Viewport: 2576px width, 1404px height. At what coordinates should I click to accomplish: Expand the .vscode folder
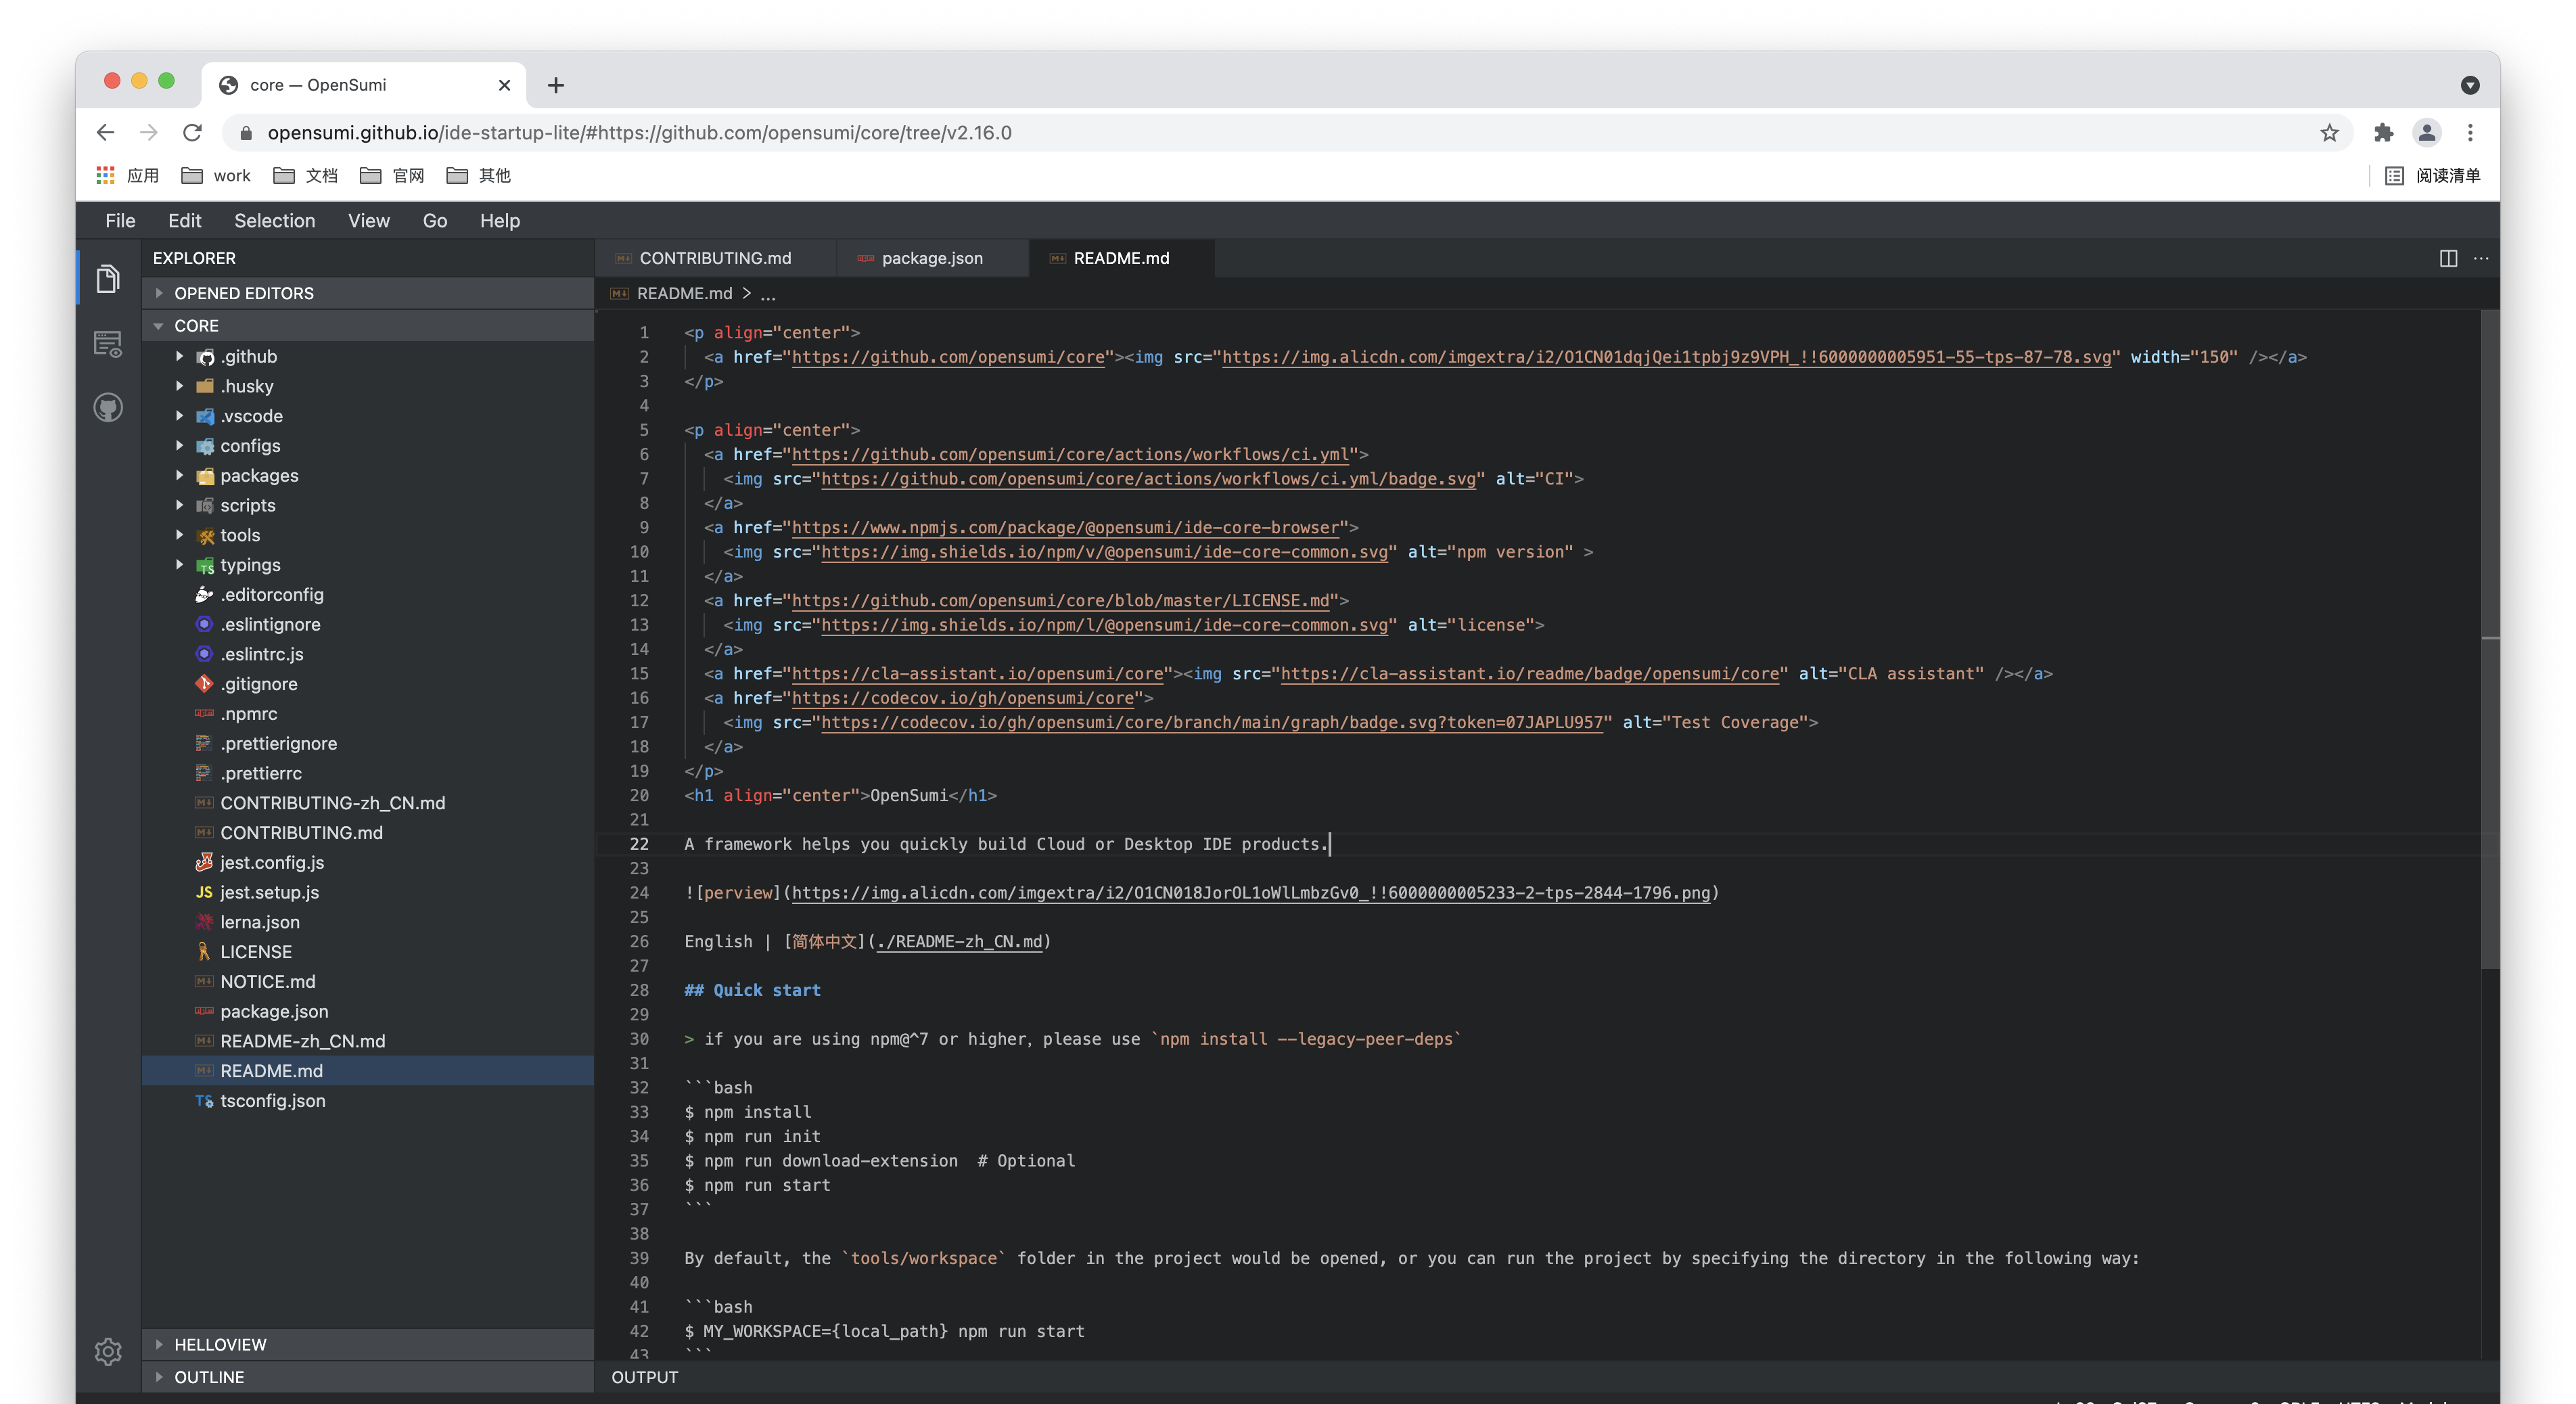(x=368, y=416)
